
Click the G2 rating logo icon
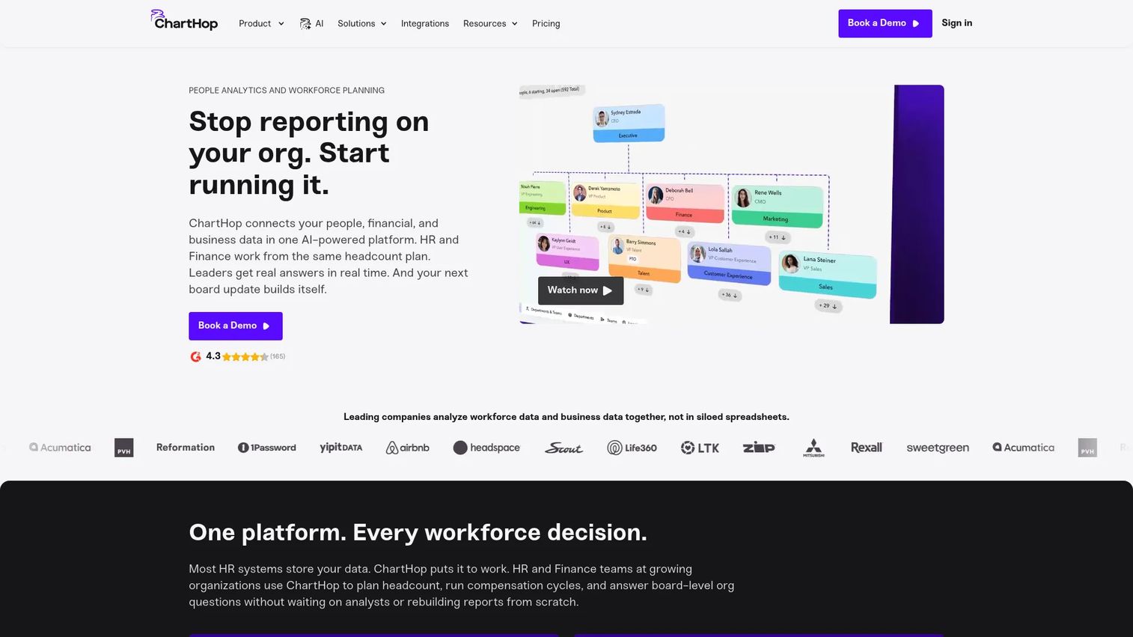[195, 356]
